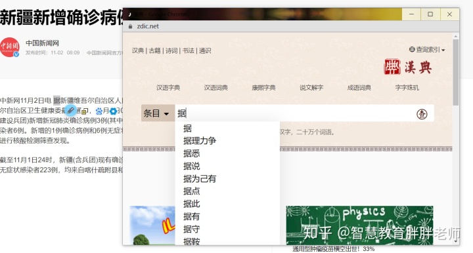Click the 古籍 top link
The image size is (473, 253).
coord(155,50)
